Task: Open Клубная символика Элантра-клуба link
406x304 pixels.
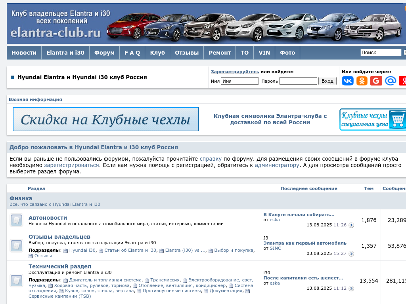Action: [x=270, y=119]
